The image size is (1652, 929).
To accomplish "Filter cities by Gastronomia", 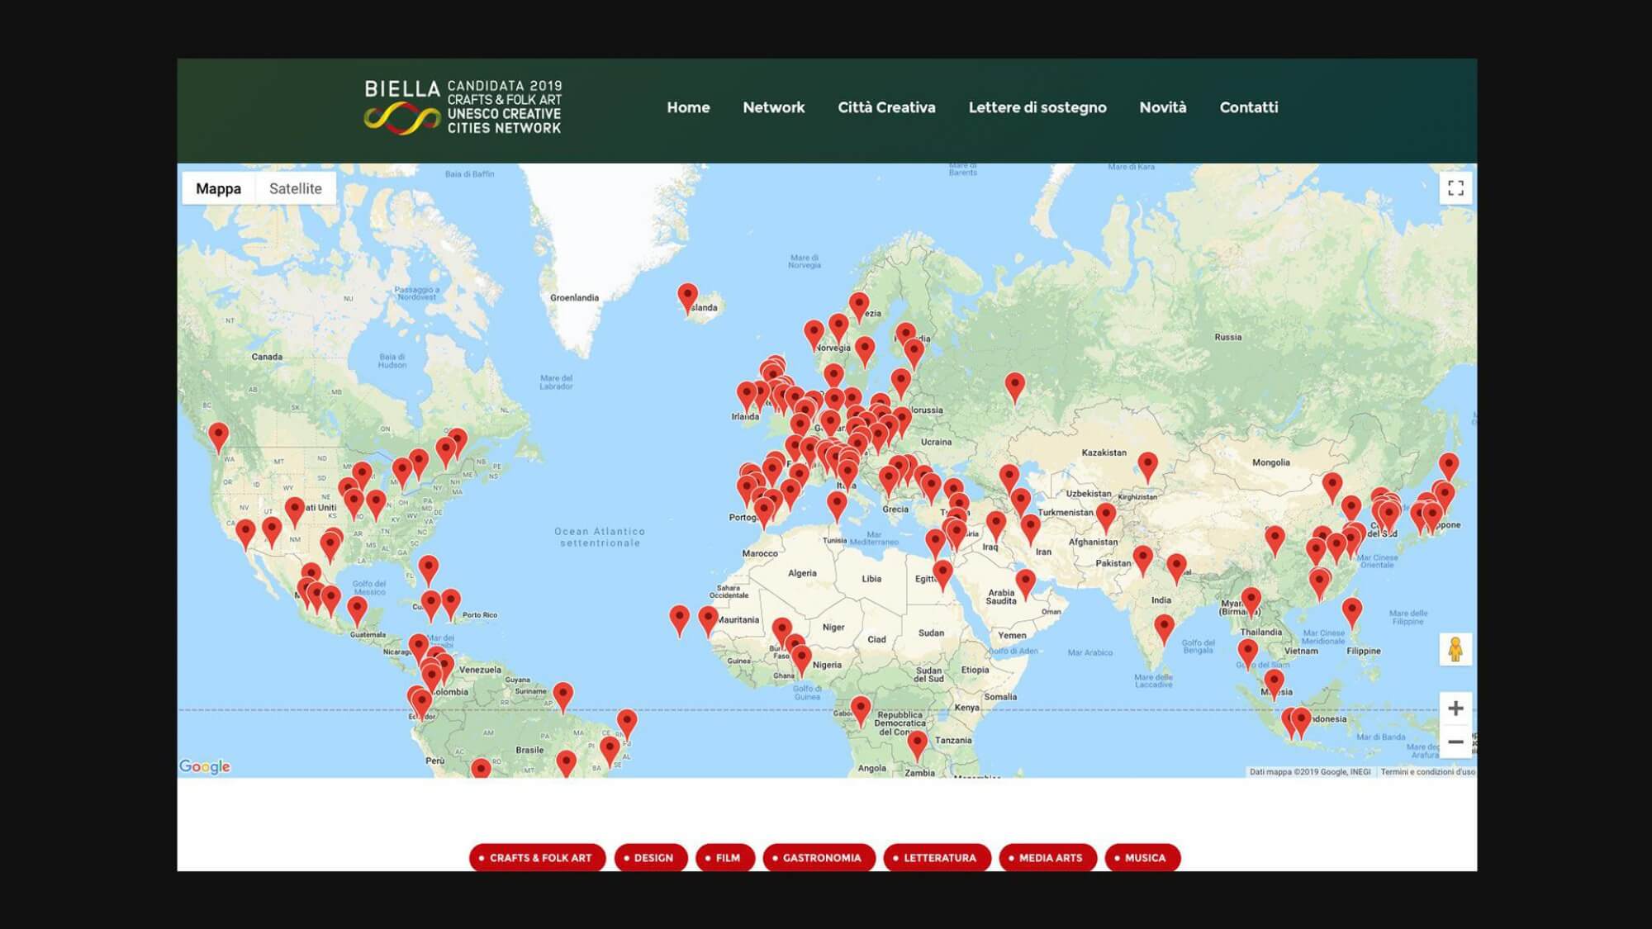I will 819,858.
